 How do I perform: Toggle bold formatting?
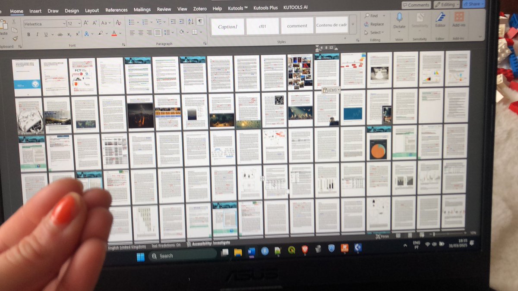pyautogui.click(x=28, y=34)
